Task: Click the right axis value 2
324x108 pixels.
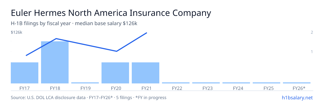Action: pyautogui.click(x=312, y=32)
